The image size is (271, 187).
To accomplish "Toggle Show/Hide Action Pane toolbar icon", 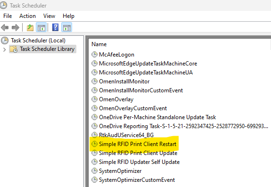I will click(67, 27).
